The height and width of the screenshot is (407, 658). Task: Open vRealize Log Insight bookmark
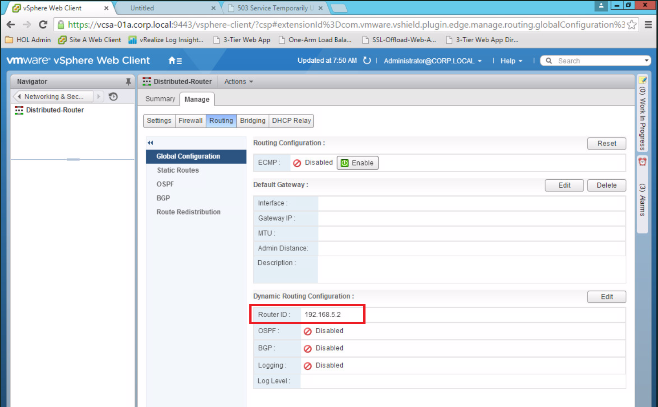click(x=166, y=40)
